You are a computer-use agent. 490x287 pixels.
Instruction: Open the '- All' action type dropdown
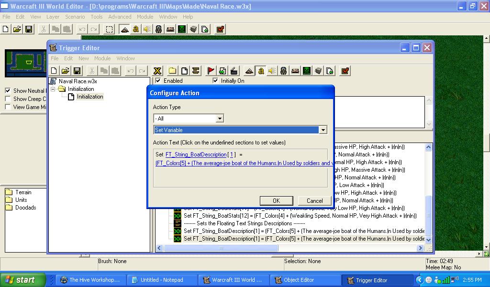(x=220, y=118)
